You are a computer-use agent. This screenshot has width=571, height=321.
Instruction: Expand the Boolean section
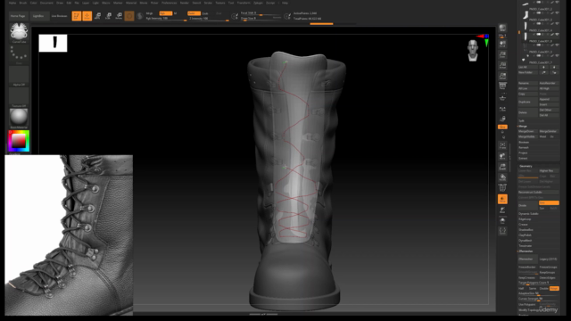[x=524, y=143]
